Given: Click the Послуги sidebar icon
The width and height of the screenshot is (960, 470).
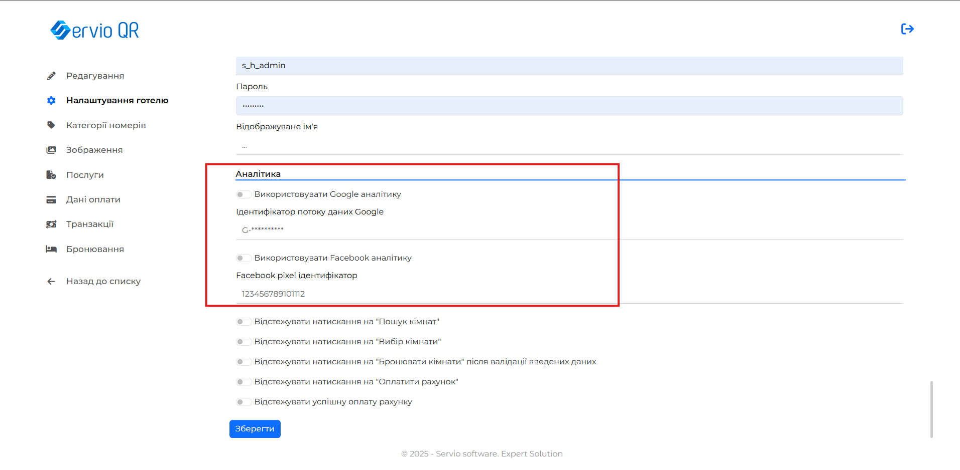Looking at the screenshot, I should coord(51,175).
